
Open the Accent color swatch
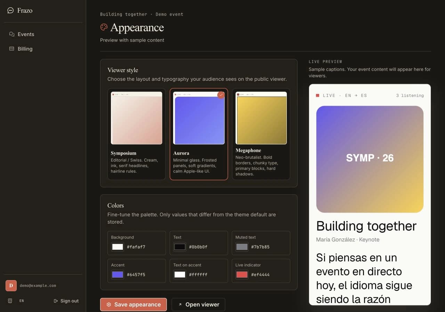[x=118, y=275]
